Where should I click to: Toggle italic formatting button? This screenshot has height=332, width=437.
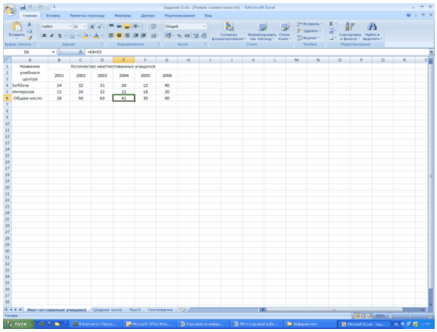[x=52, y=36]
